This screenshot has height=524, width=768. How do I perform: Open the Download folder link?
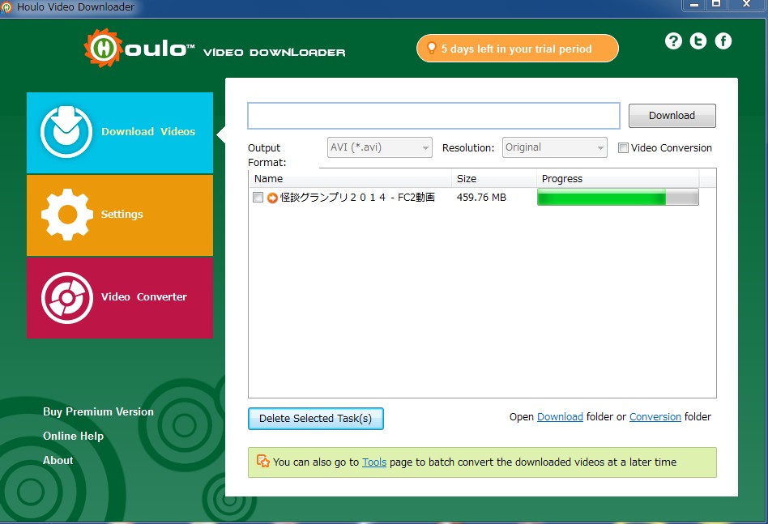pos(560,417)
